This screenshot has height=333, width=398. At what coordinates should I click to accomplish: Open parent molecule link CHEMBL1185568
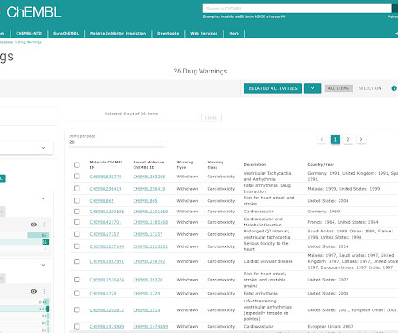point(150,222)
